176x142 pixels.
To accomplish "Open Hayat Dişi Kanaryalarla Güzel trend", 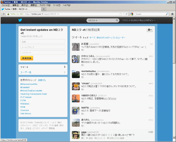I will coord(34,94).
